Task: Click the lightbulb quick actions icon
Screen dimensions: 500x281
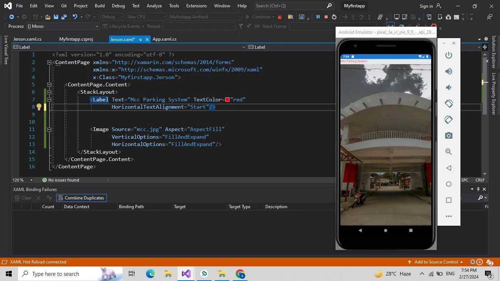Action: (x=39, y=107)
